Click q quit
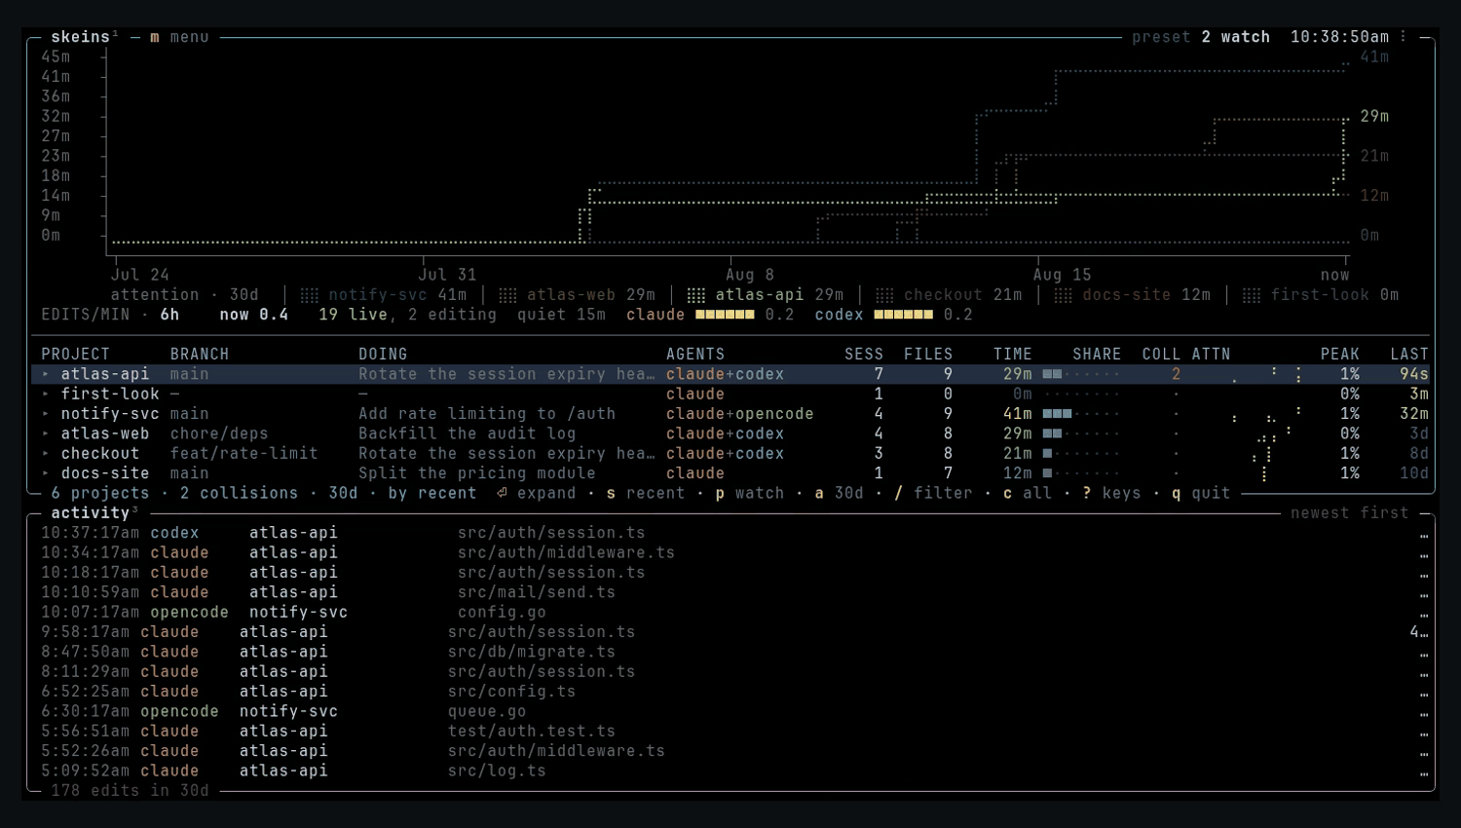Viewport: 1461px width, 828px height. (1201, 493)
